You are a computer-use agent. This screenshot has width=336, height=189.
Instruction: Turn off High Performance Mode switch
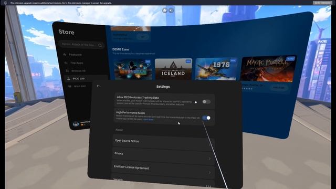(x=206, y=118)
